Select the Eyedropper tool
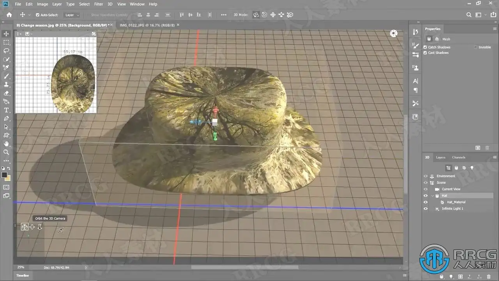Viewport: 499px width, 281px height. pyautogui.click(x=6, y=68)
